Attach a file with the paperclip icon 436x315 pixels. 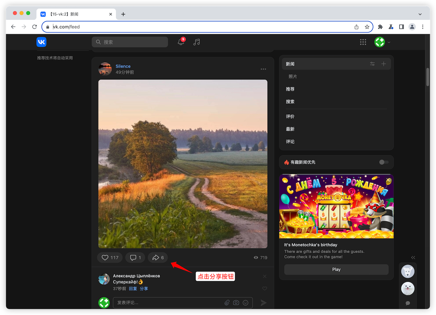[x=227, y=303]
